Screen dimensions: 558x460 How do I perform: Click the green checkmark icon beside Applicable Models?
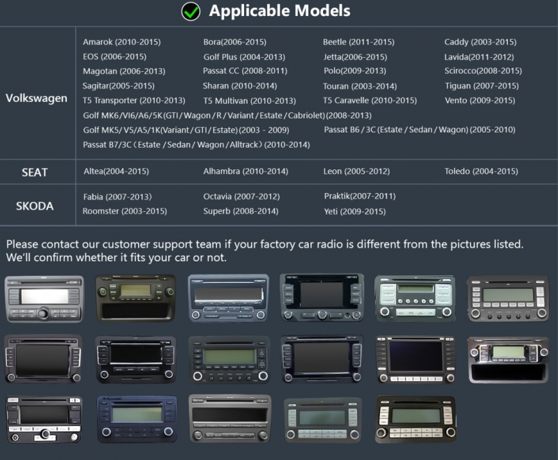(190, 12)
